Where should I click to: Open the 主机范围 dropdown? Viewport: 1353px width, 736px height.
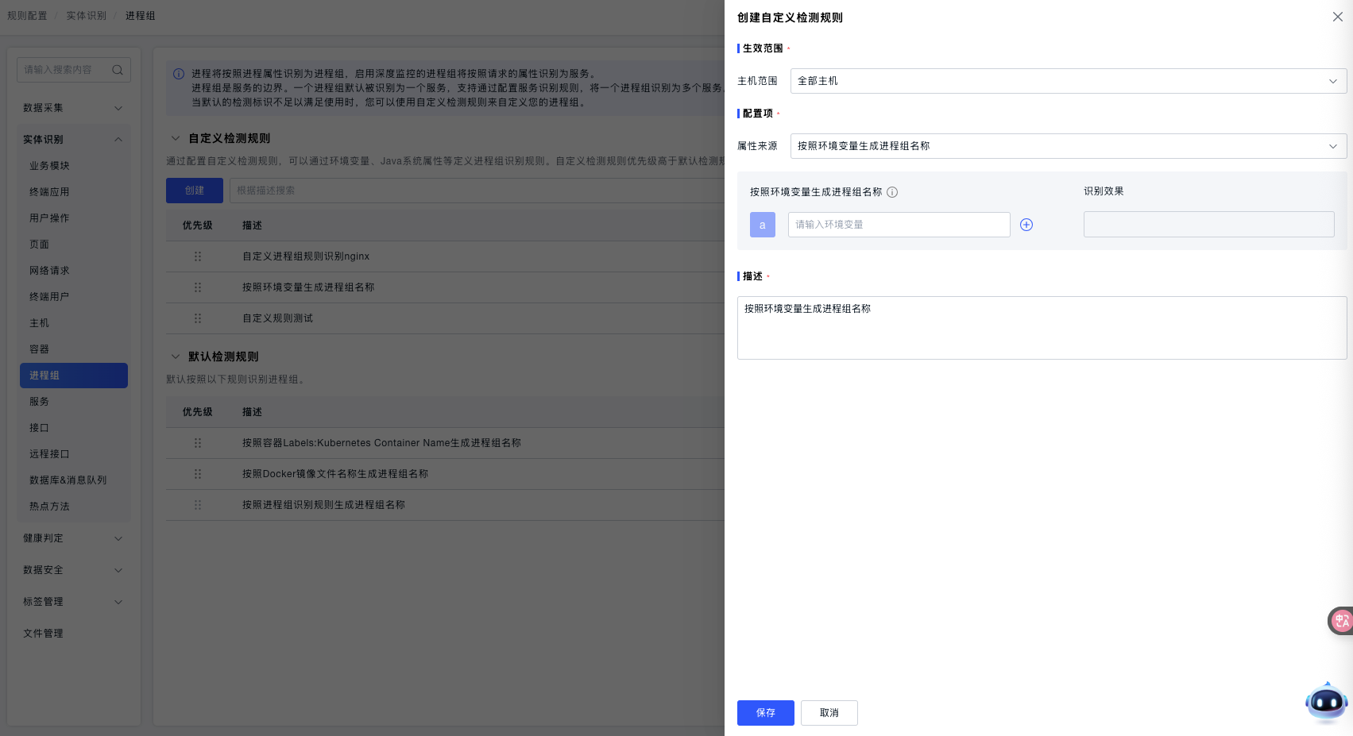pyautogui.click(x=1068, y=81)
